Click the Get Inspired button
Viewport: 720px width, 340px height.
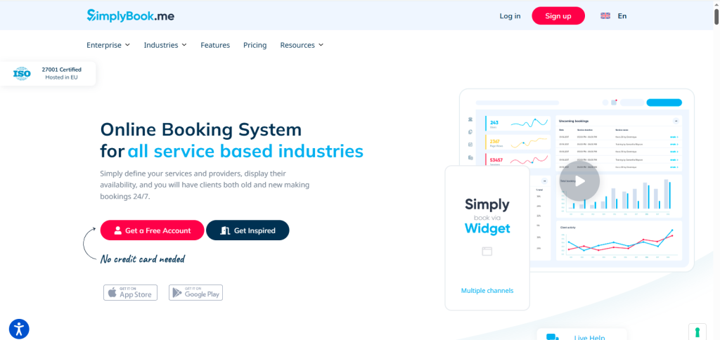[247, 230]
